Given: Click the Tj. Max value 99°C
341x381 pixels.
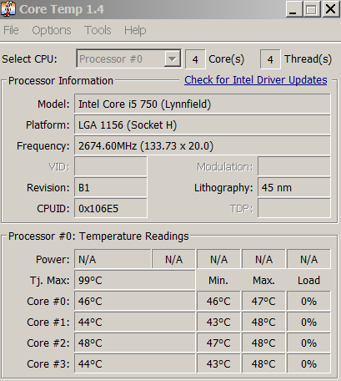Looking at the screenshot, I should click(135, 280).
